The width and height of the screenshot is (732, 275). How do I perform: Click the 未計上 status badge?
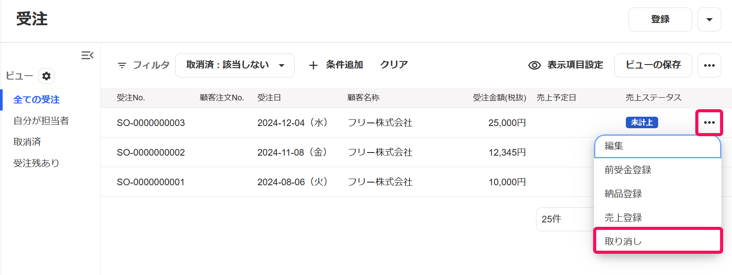[641, 122]
